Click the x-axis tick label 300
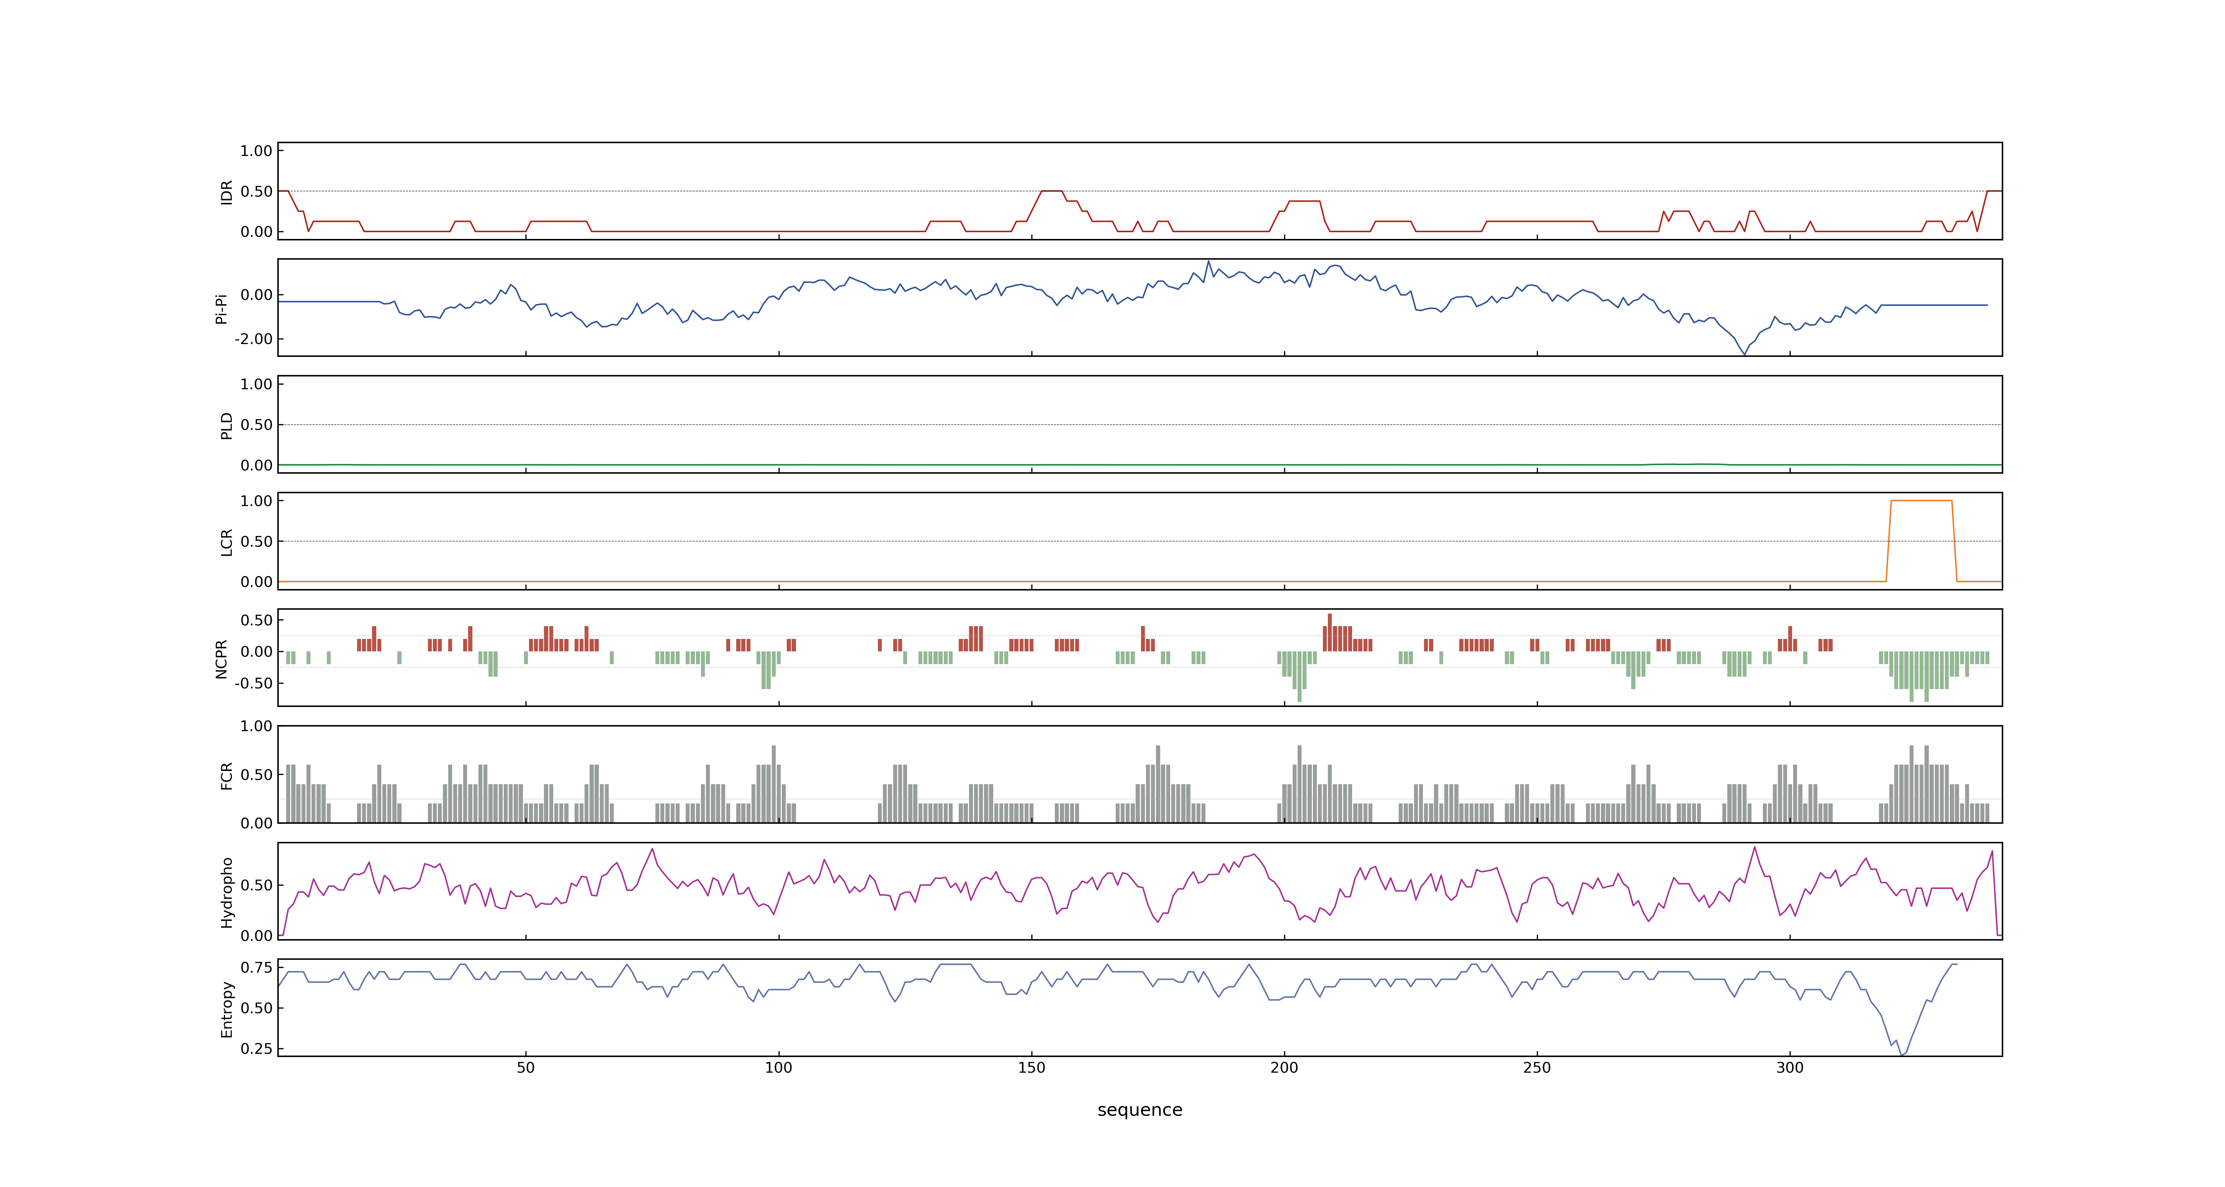 pyautogui.click(x=1790, y=1068)
